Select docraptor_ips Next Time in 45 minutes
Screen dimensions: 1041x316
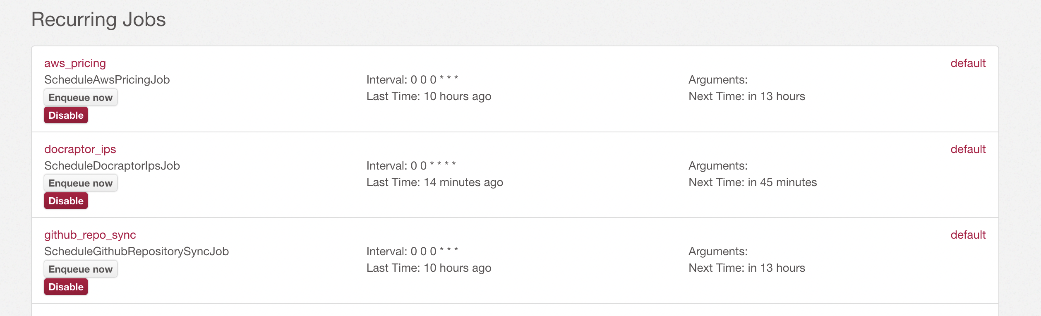pos(752,182)
